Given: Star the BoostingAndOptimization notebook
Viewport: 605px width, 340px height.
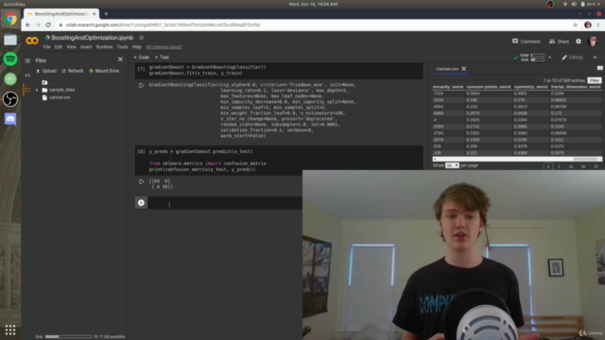Looking at the screenshot, I should click(x=141, y=38).
